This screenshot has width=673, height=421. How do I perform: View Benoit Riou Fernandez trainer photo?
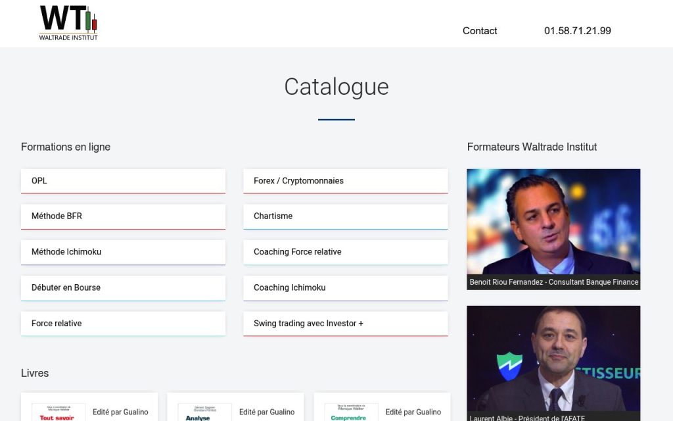click(553, 222)
